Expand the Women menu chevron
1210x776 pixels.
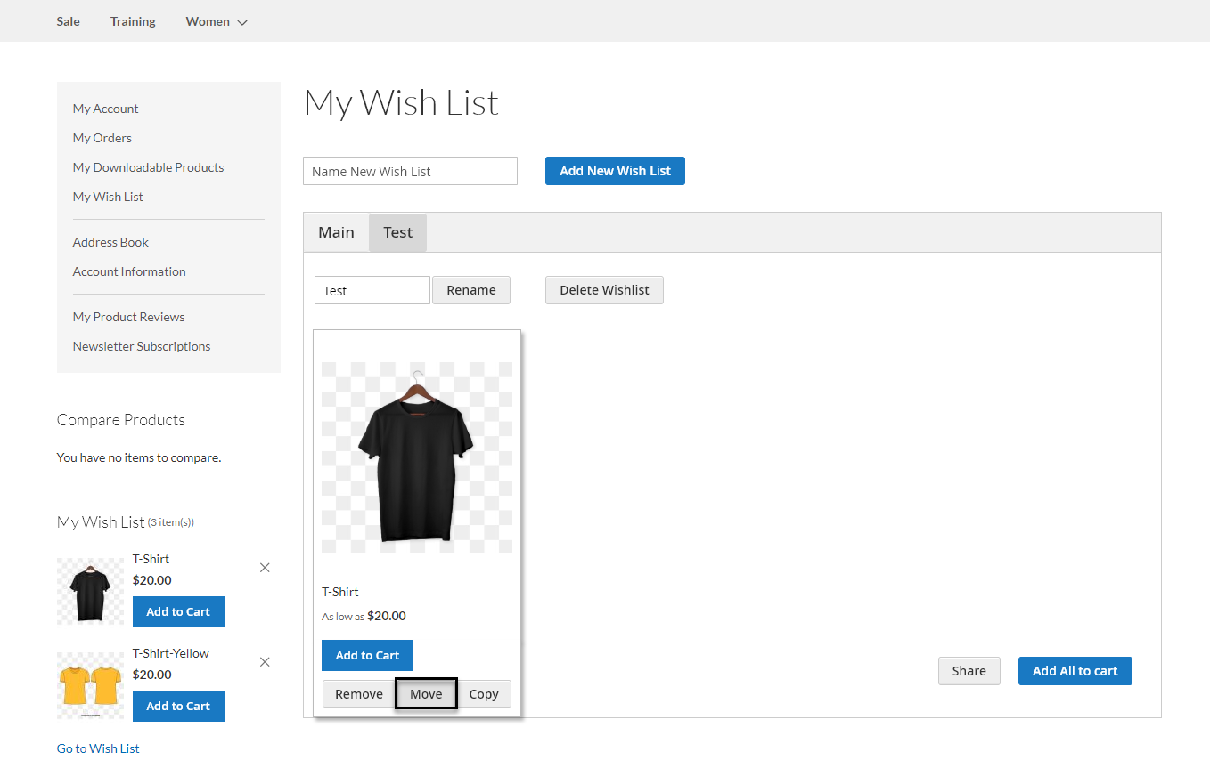[x=242, y=22]
